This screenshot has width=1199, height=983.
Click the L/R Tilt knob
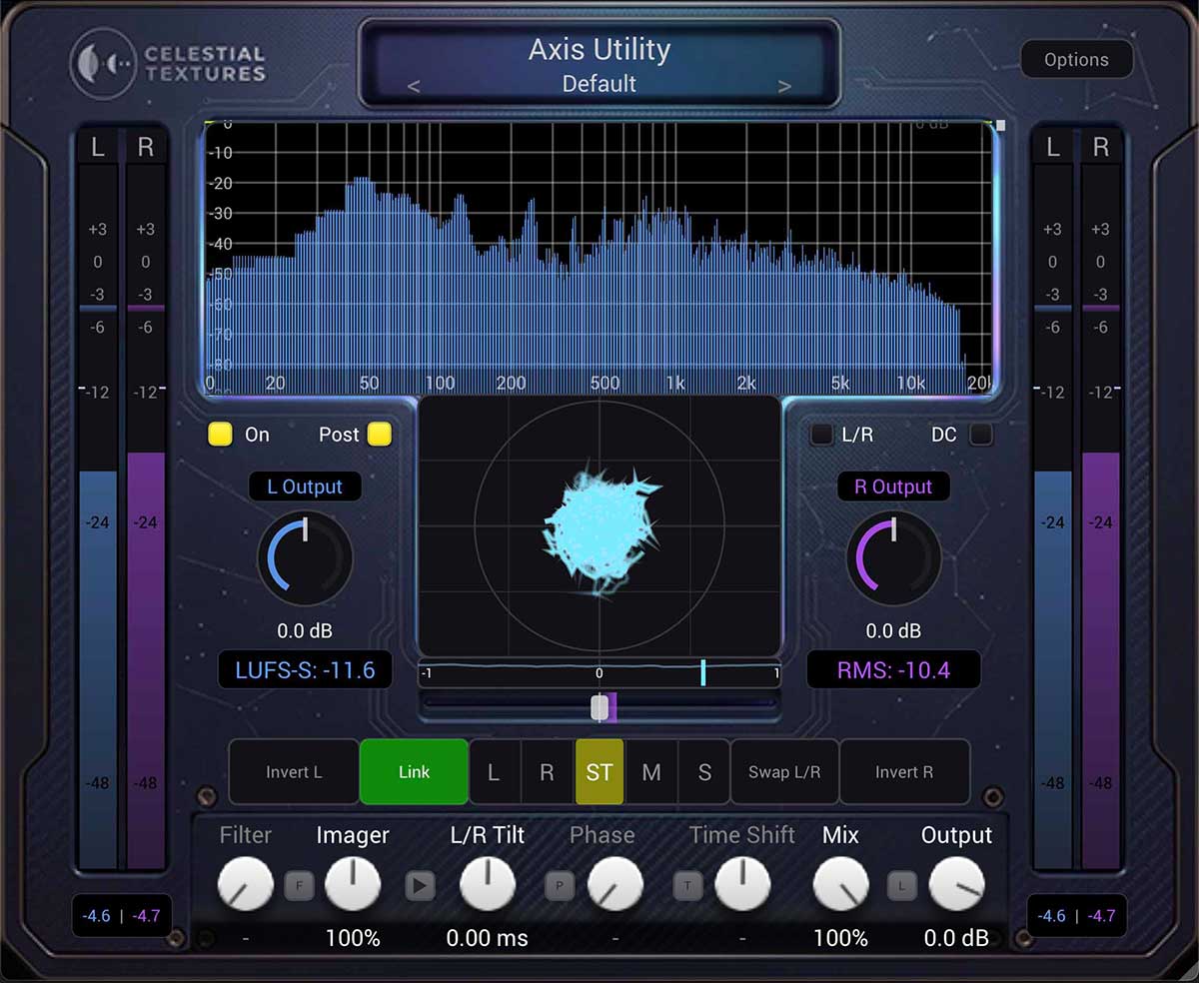[488, 884]
